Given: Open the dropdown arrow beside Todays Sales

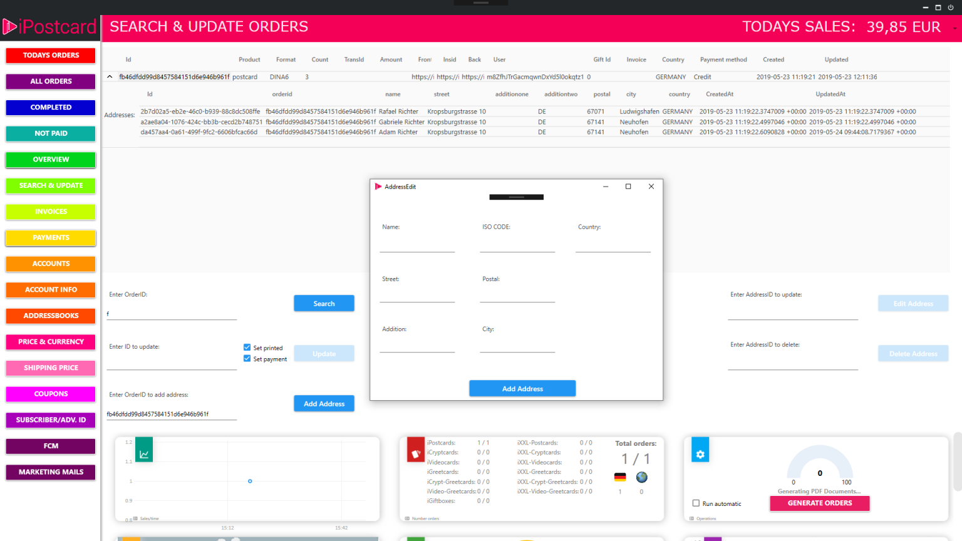Looking at the screenshot, I should [954, 28].
